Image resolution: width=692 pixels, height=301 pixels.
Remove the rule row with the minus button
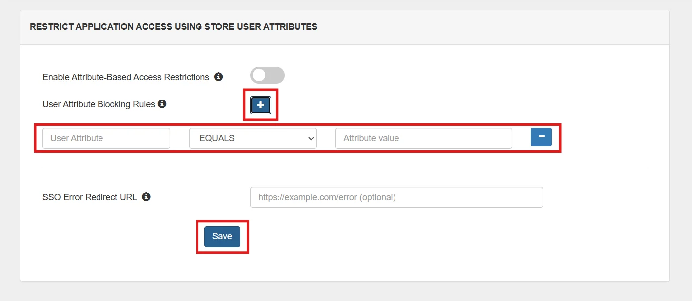pyautogui.click(x=541, y=137)
